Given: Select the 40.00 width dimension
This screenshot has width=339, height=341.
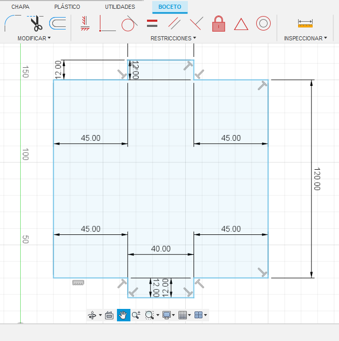Looking at the screenshot, I should 161,248.
